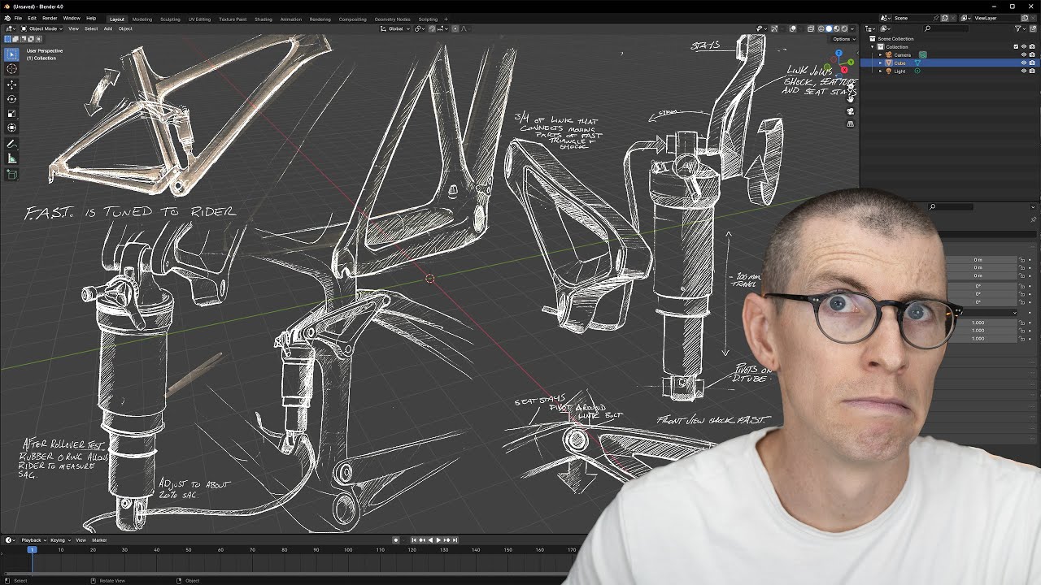Select the Select Box tool in the toolbar
The height and width of the screenshot is (585, 1041).
(11, 54)
